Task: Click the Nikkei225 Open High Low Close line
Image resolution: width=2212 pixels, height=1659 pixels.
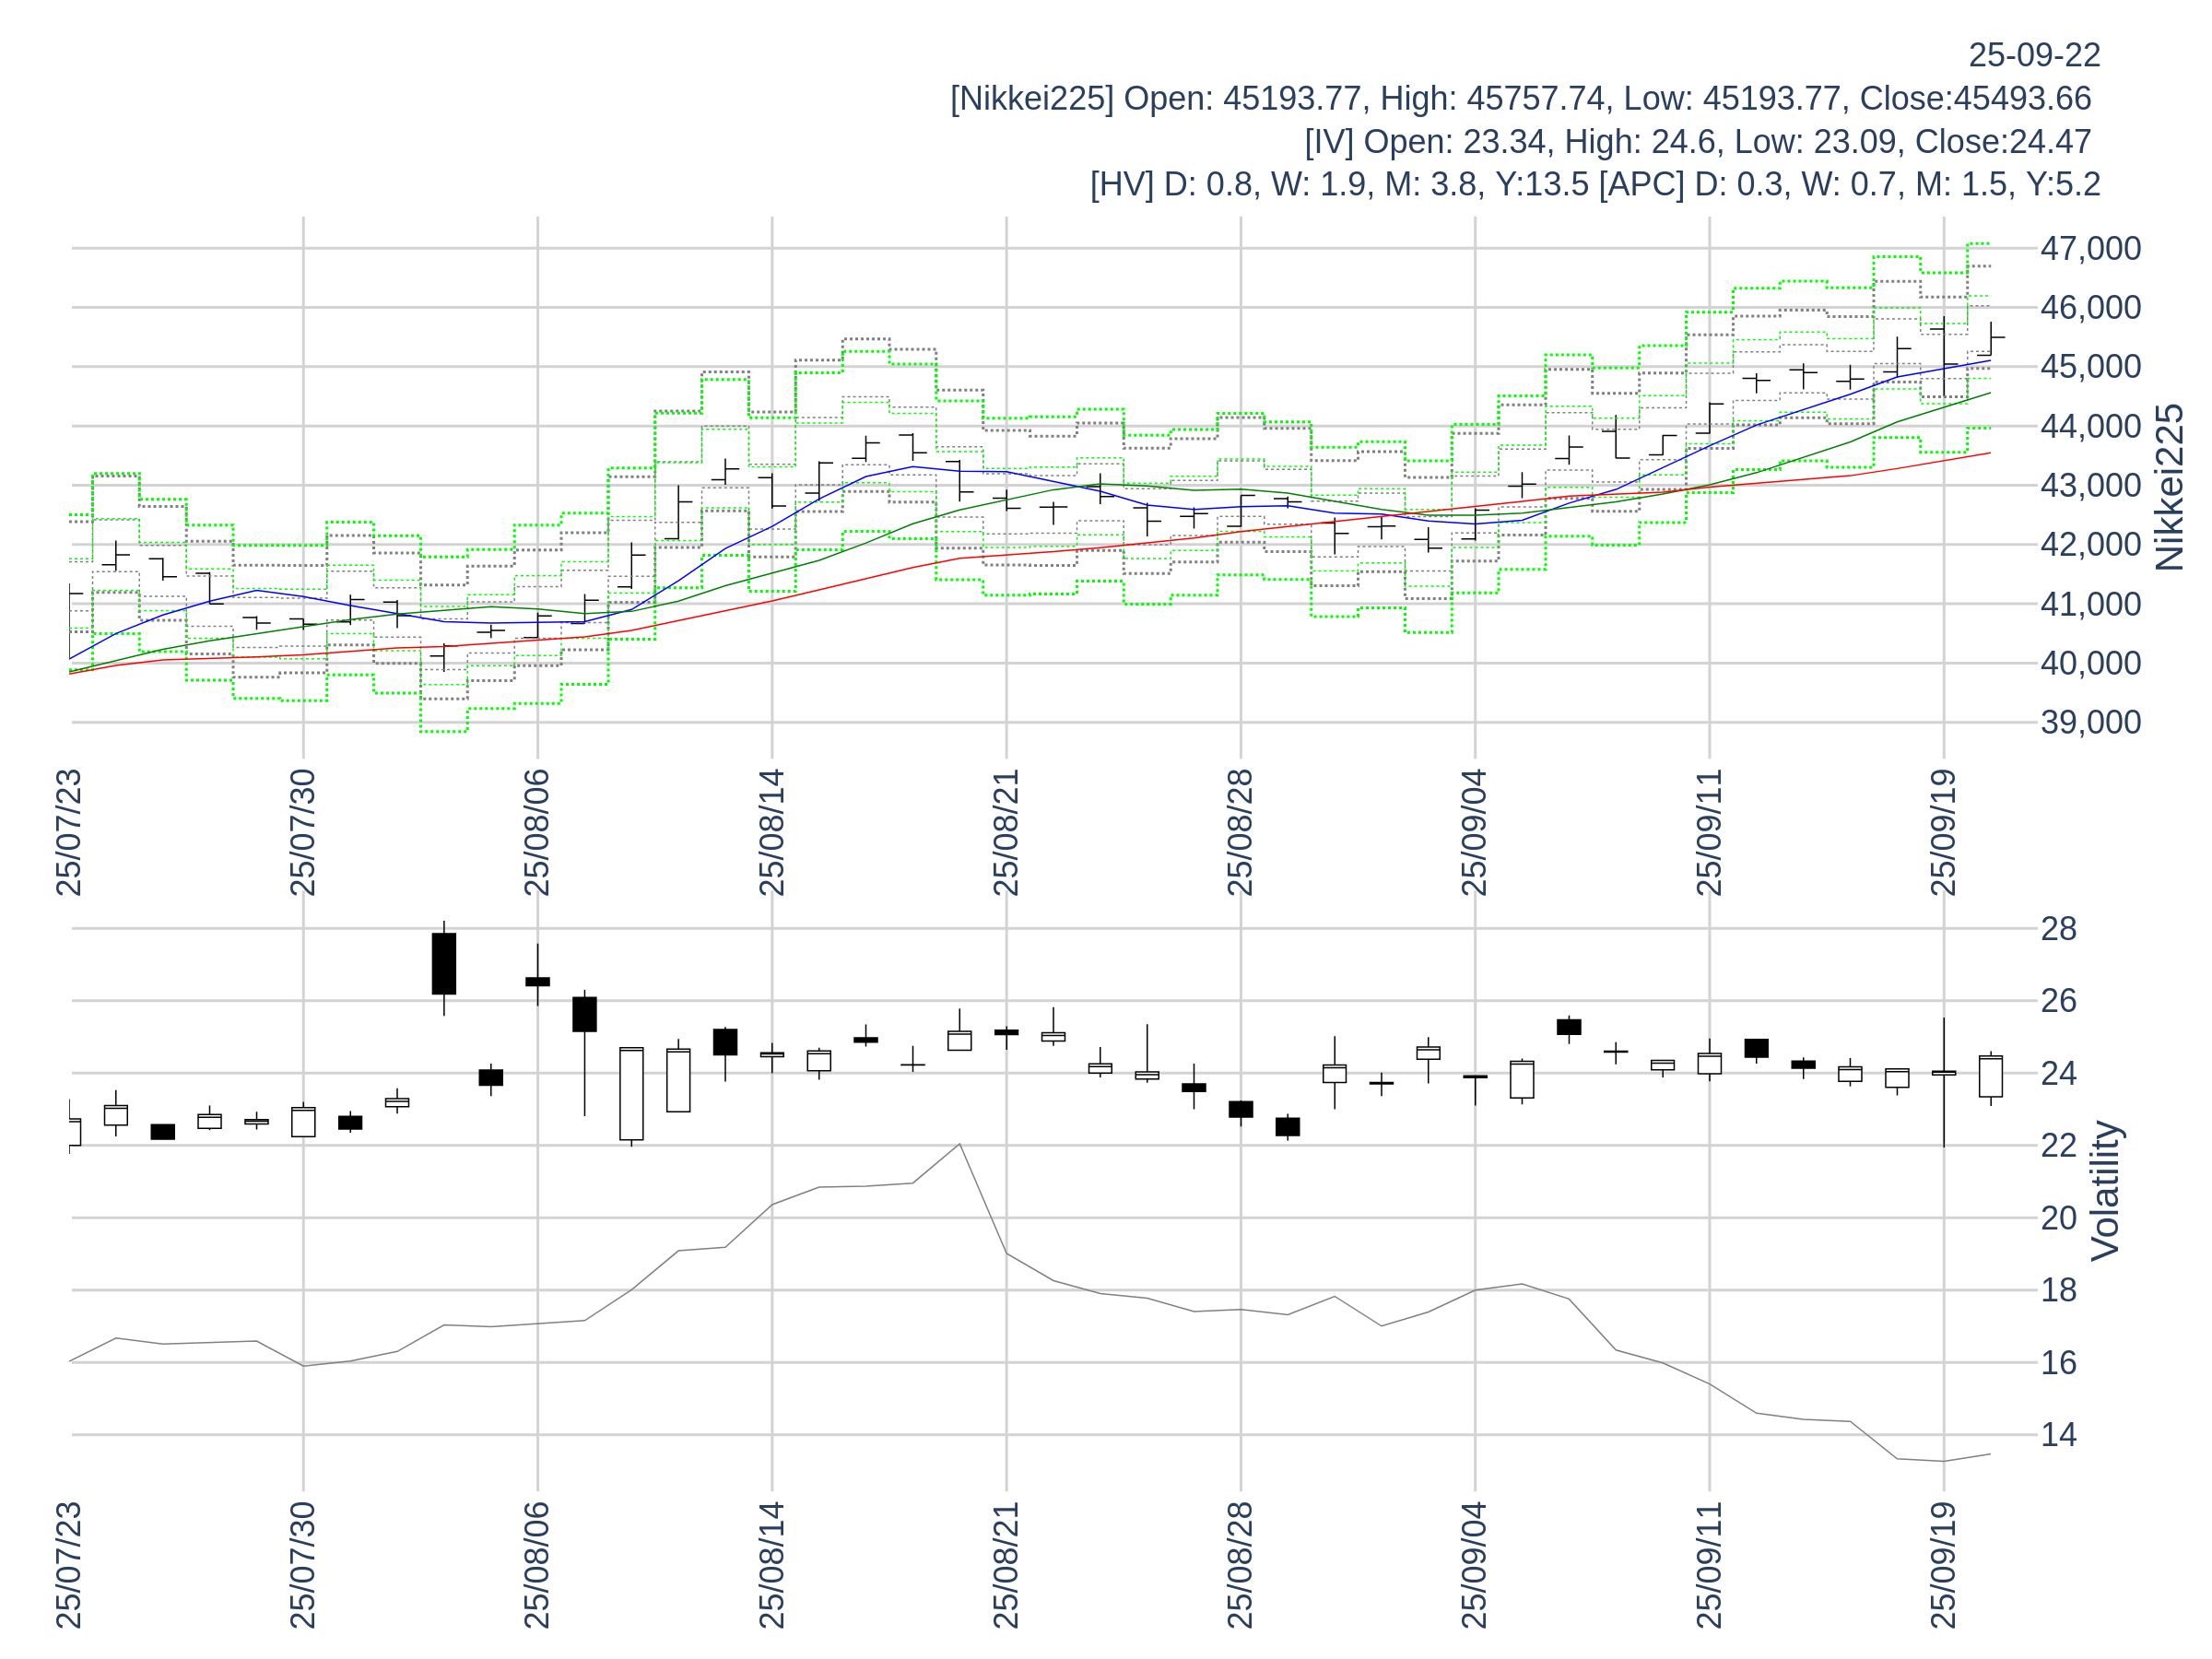Action: pyautogui.click(x=1520, y=98)
